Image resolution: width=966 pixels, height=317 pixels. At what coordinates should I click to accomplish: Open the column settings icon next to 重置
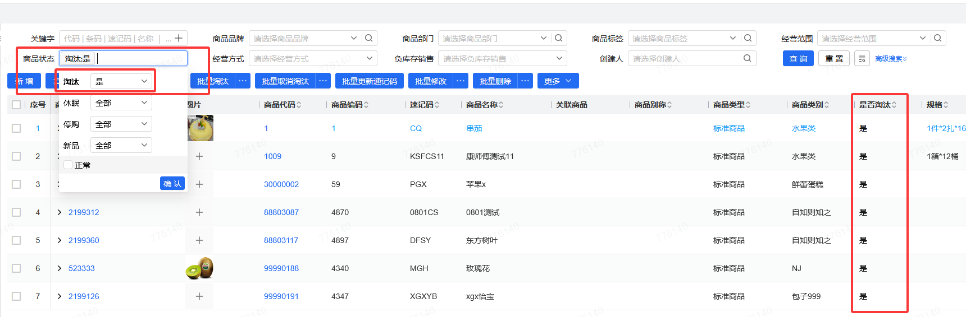[862, 59]
